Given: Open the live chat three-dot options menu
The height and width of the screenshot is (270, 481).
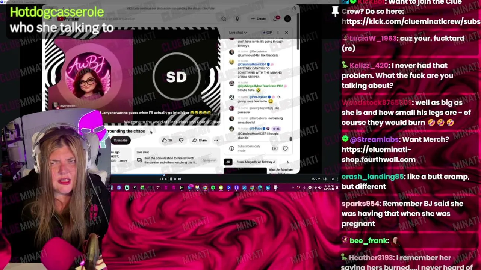Looking at the screenshot, I should click(x=278, y=33).
